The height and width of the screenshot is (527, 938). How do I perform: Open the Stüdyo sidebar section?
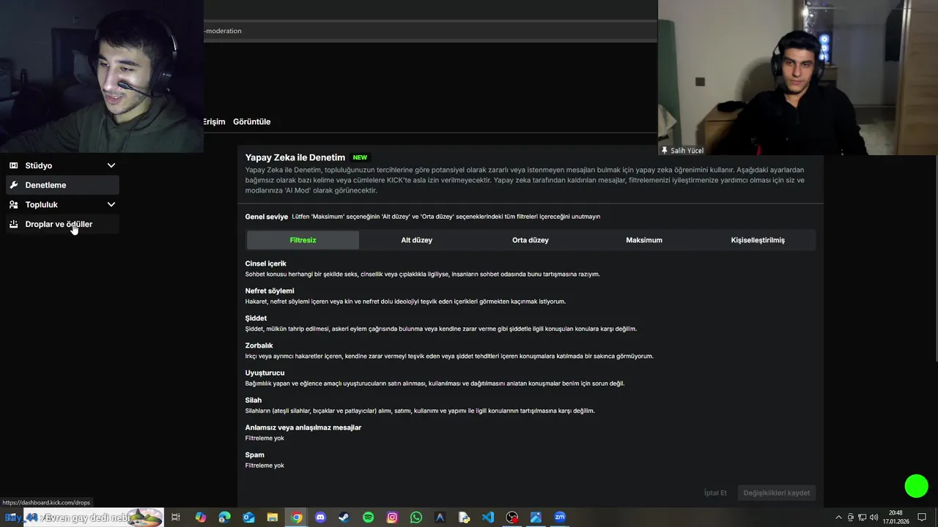tap(62, 165)
